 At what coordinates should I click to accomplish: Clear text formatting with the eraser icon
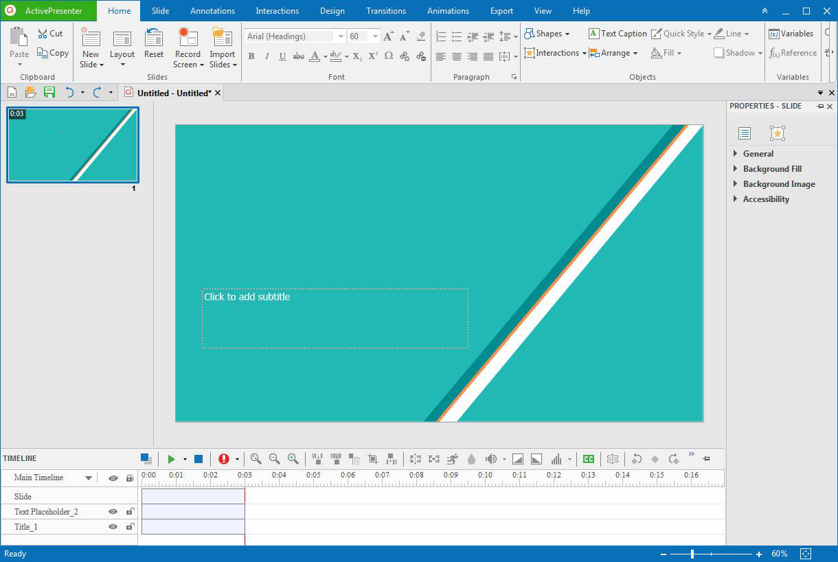click(420, 36)
